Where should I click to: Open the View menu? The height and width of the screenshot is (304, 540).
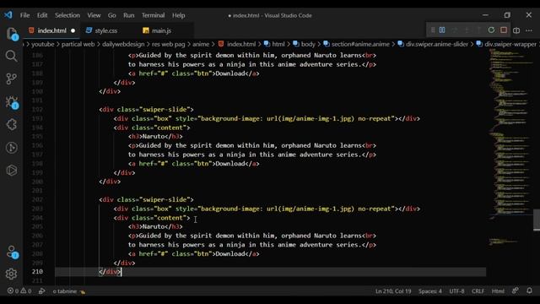[x=94, y=15]
